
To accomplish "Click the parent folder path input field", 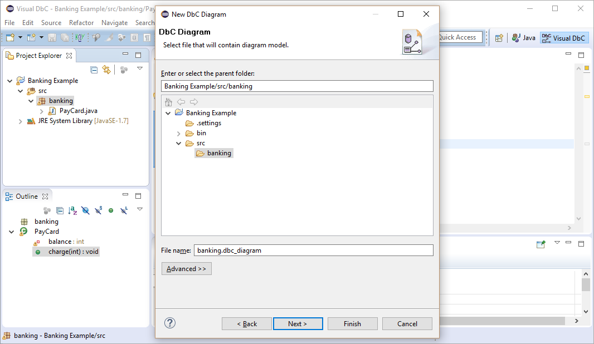I will click(297, 86).
